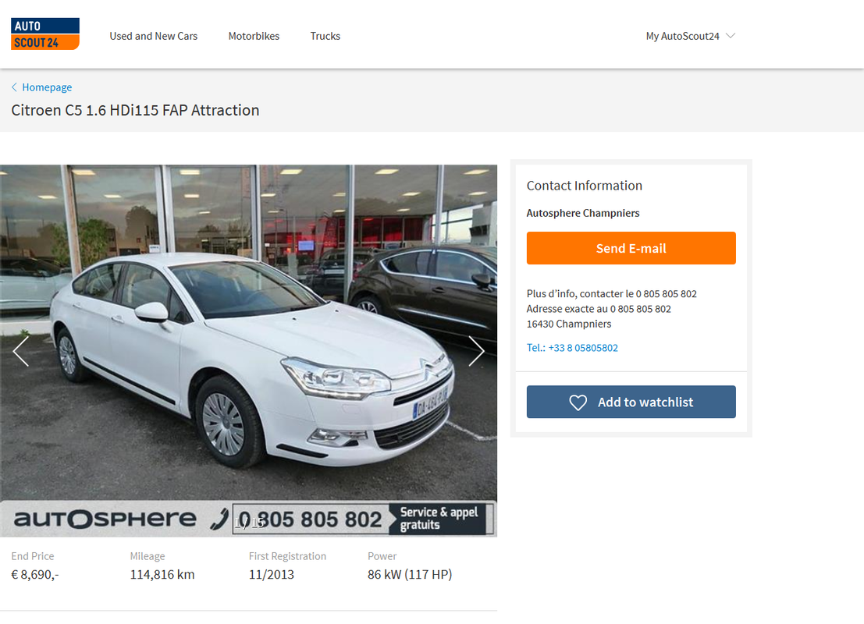The image size is (864, 624).
Task: Click the 114,816 km mileage value
Action: [162, 574]
